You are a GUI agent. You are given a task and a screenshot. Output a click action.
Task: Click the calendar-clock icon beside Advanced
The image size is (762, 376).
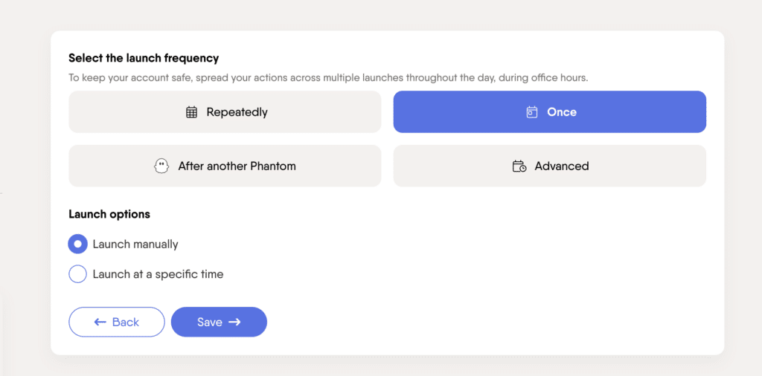pos(519,166)
